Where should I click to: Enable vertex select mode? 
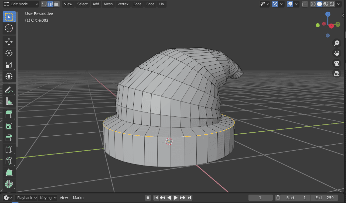[x=43, y=4]
